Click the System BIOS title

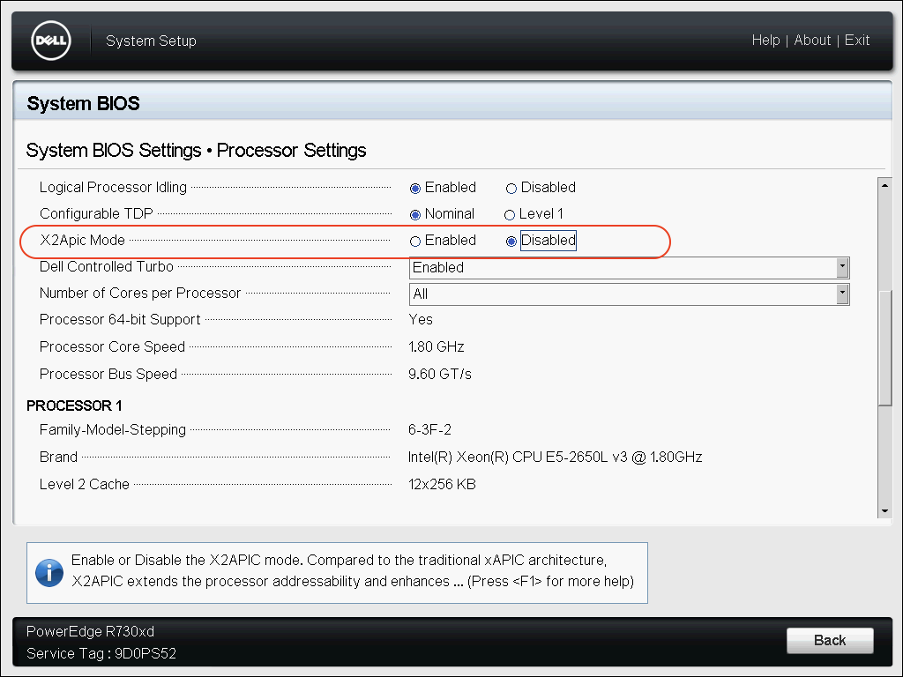tap(84, 104)
